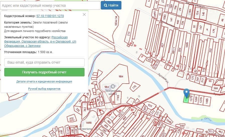Select parcel 1698 on the map
225x137 pixels.
coord(88,122)
